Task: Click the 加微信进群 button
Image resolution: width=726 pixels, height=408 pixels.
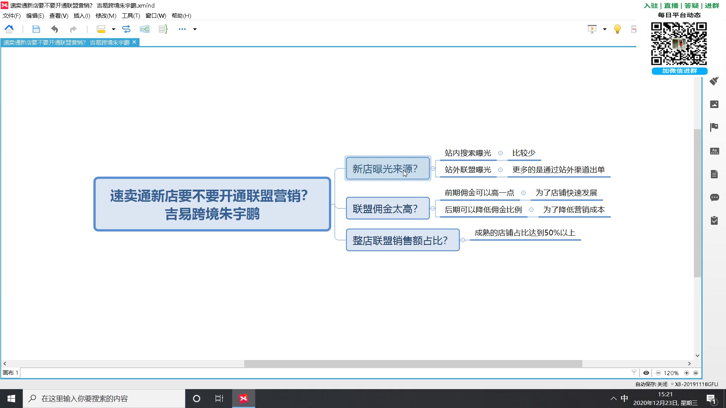Action: [x=679, y=71]
